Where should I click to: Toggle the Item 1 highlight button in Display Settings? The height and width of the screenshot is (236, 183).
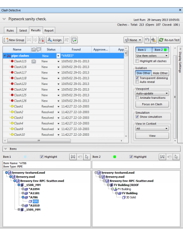click(x=144, y=50)
